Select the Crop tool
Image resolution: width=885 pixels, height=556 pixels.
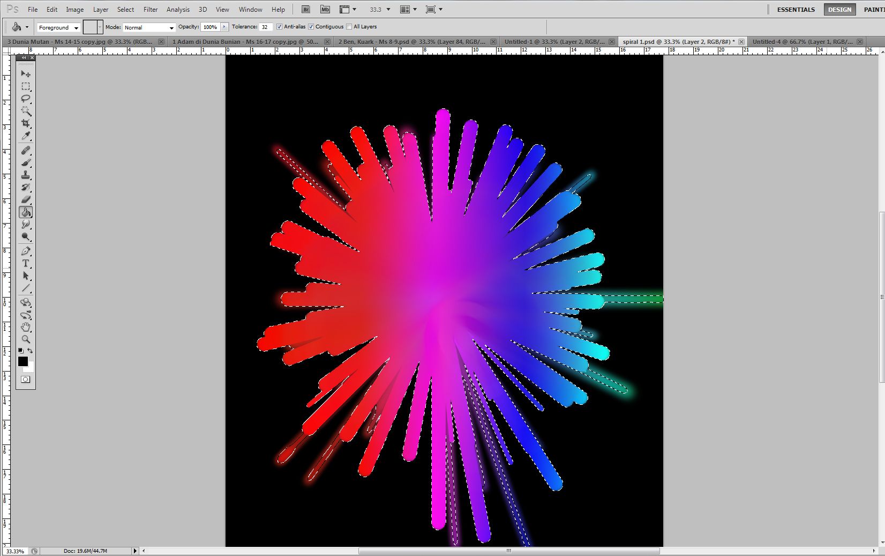[25, 123]
